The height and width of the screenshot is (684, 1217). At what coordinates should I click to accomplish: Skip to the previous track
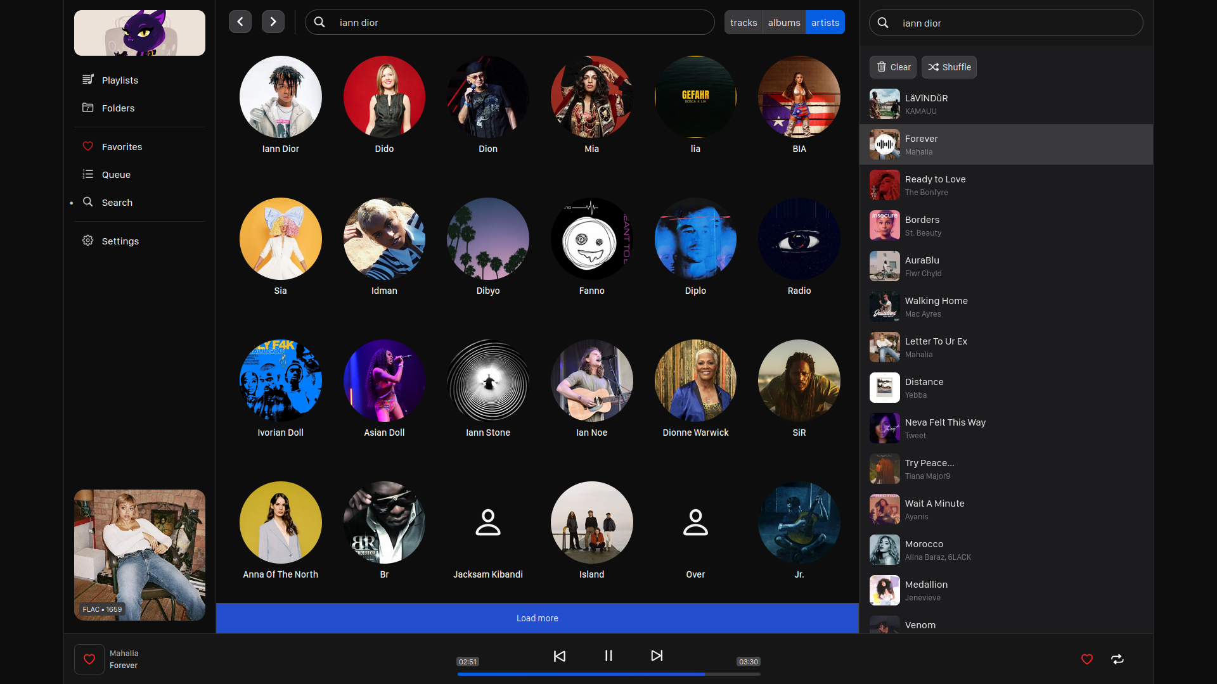tap(559, 656)
